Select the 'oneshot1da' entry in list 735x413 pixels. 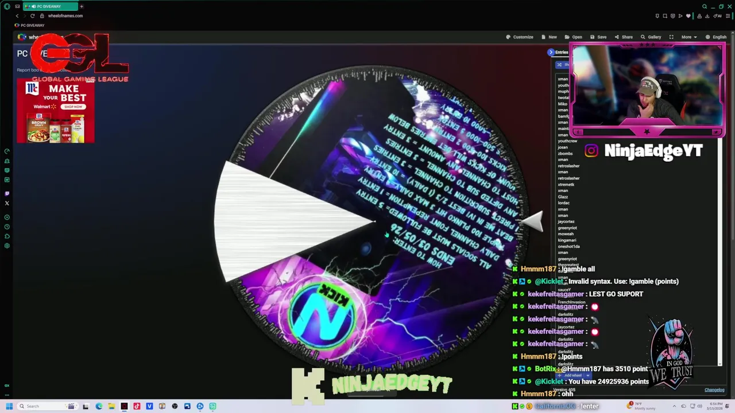[568, 247]
